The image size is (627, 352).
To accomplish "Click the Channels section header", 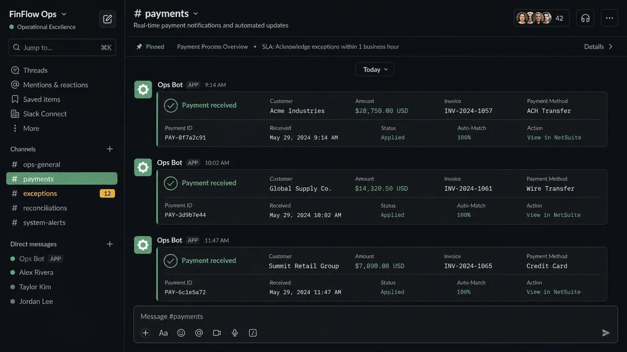I will point(23,149).
